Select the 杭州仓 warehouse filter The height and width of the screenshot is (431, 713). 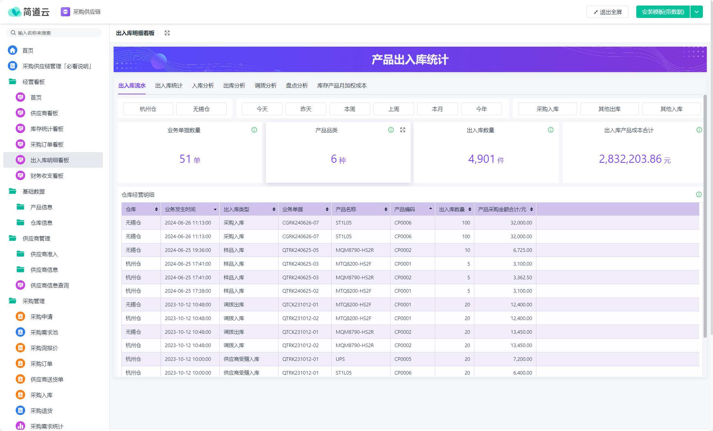(x=148, y=109)
